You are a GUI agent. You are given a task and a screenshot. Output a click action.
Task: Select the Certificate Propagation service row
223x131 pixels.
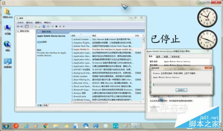click(106, 100)
